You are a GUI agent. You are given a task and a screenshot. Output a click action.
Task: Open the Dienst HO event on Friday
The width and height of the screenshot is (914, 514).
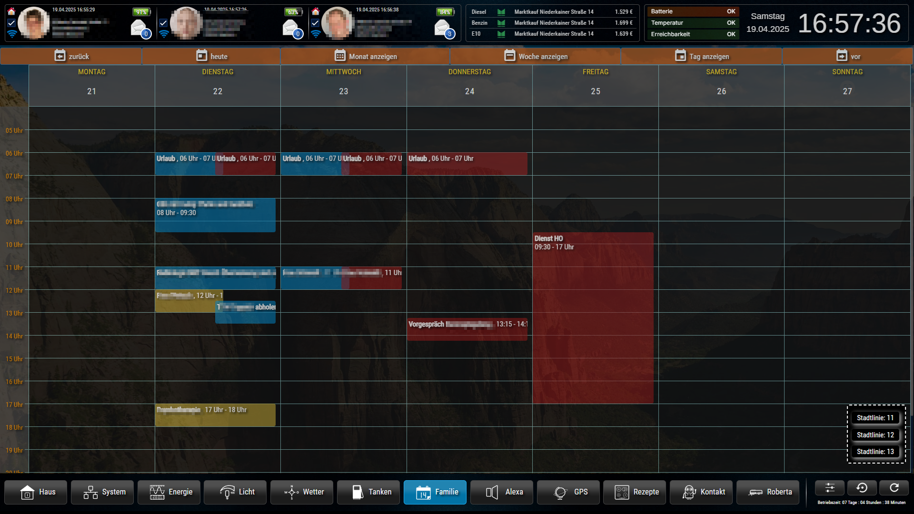pos(593,317)
